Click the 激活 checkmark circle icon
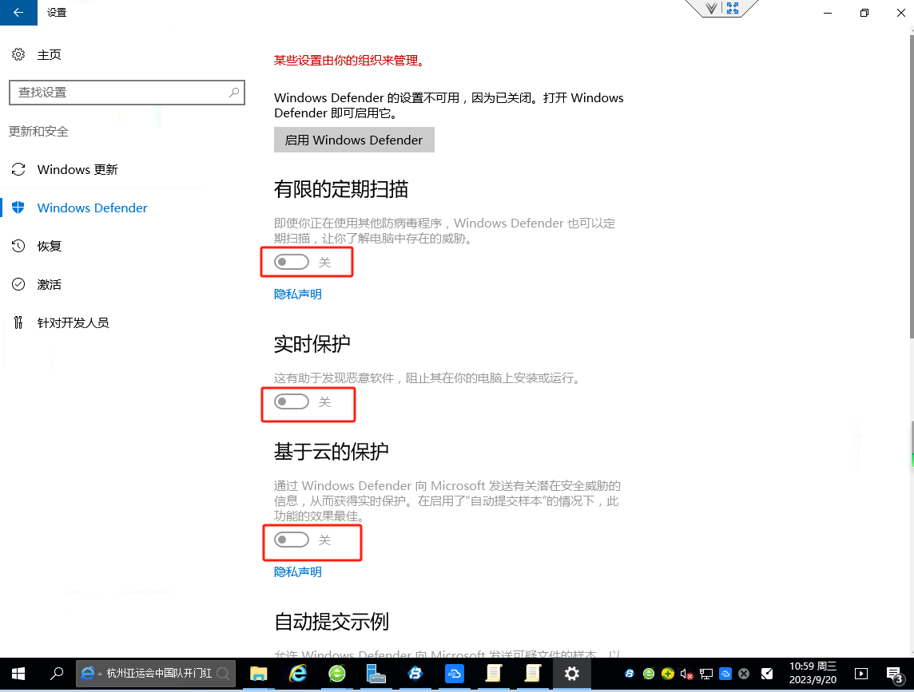 coord(18,284)
